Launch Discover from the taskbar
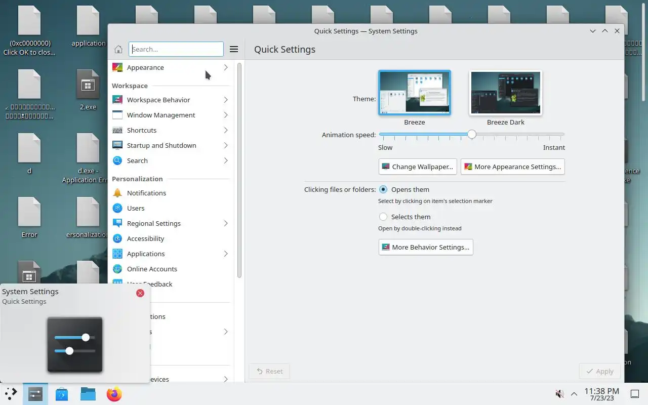Viewport: 648px width, 405px height. point(62,394)
